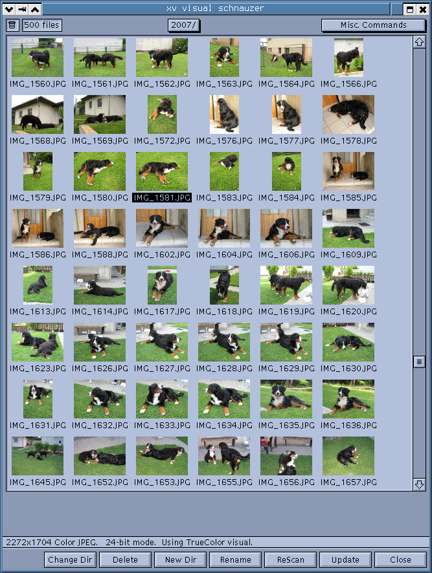Click the Update button
This screenshot has width=432, height=573.
[x=346, y=559]
